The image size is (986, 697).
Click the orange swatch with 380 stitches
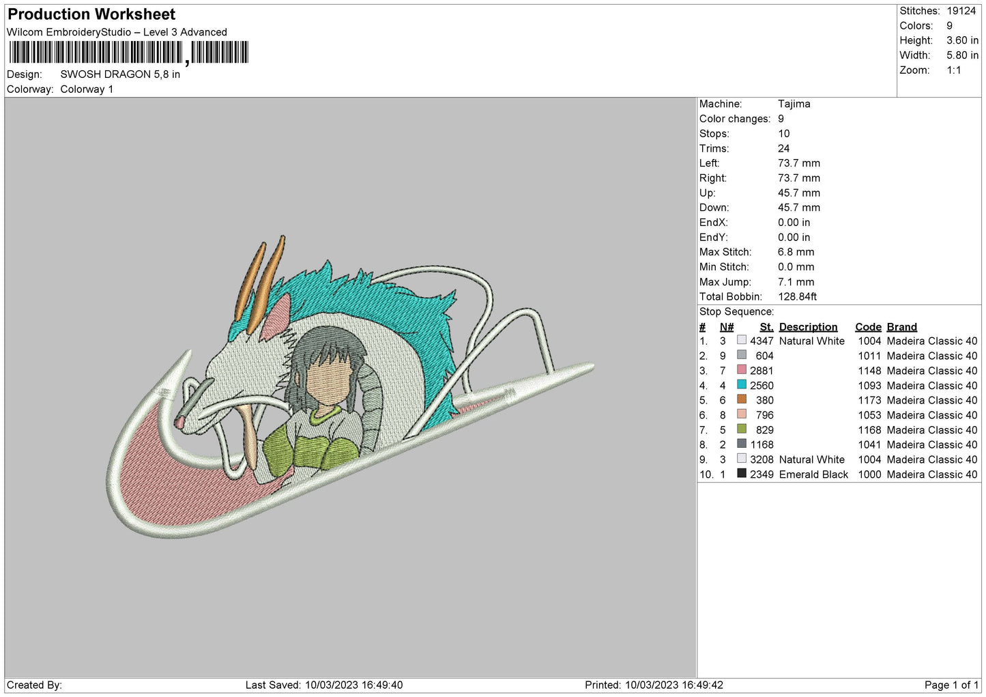[x=741, y=400]
